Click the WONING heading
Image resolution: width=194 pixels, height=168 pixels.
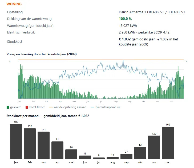click(x=14, y=4)
